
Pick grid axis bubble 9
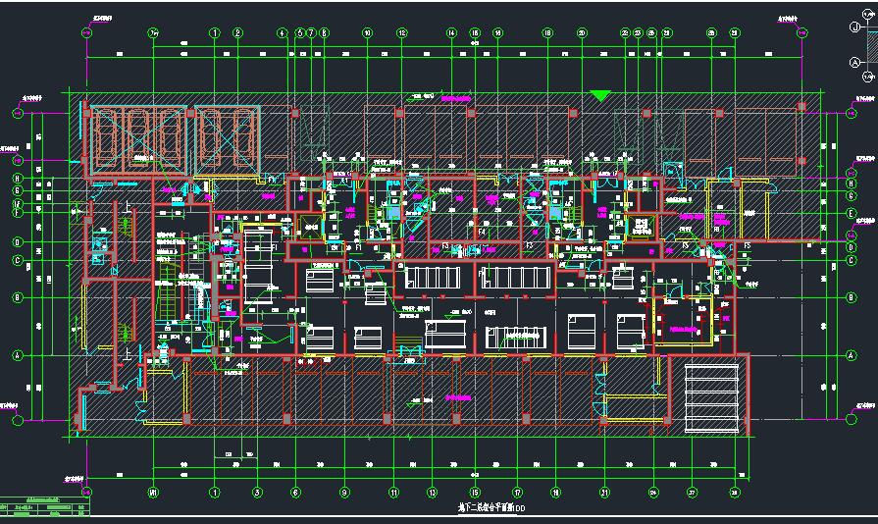[344, 492]
